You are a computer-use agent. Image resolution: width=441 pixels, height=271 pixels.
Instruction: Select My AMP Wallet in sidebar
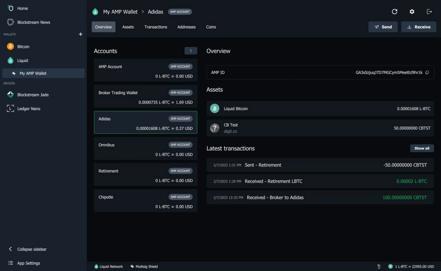click(x=43, y=73)
